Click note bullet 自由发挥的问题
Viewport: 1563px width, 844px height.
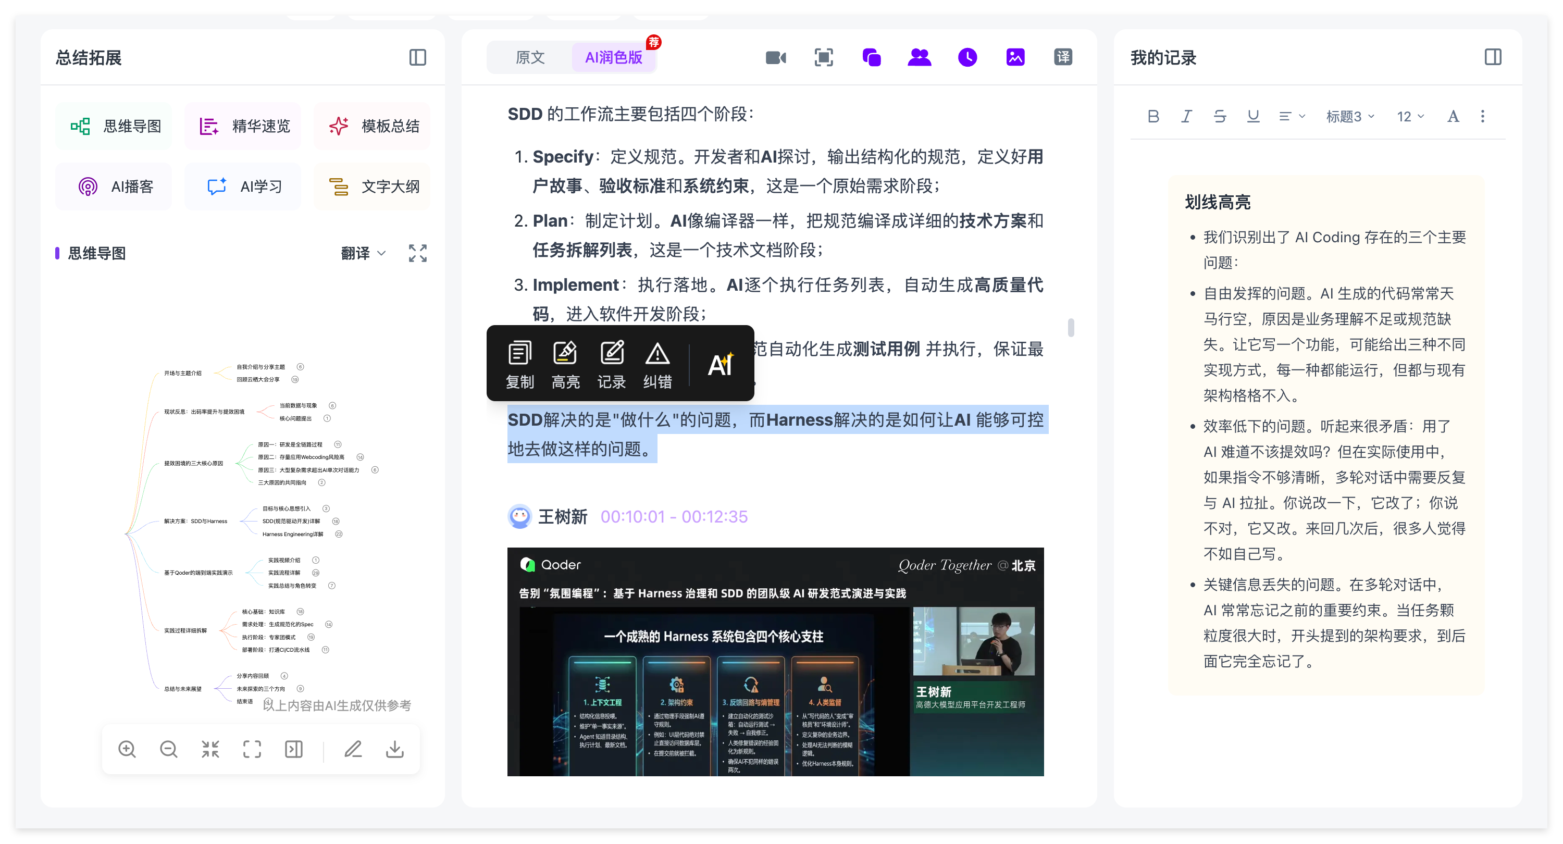point(1334,345)
